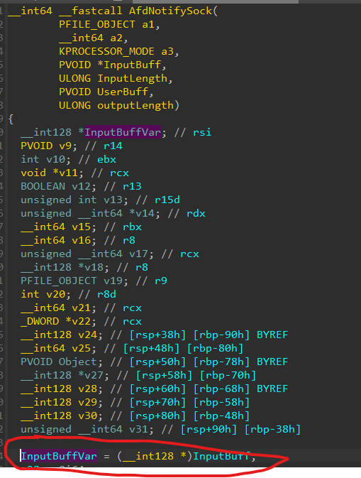Select the PFILE_OBJECT a1 parameter

(109, 24)
